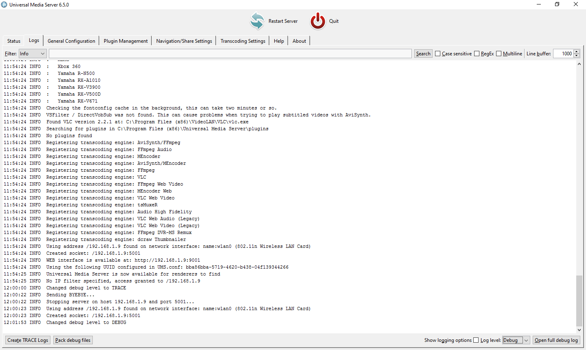Toggle Show logging options checkbox

pos(476,340)
